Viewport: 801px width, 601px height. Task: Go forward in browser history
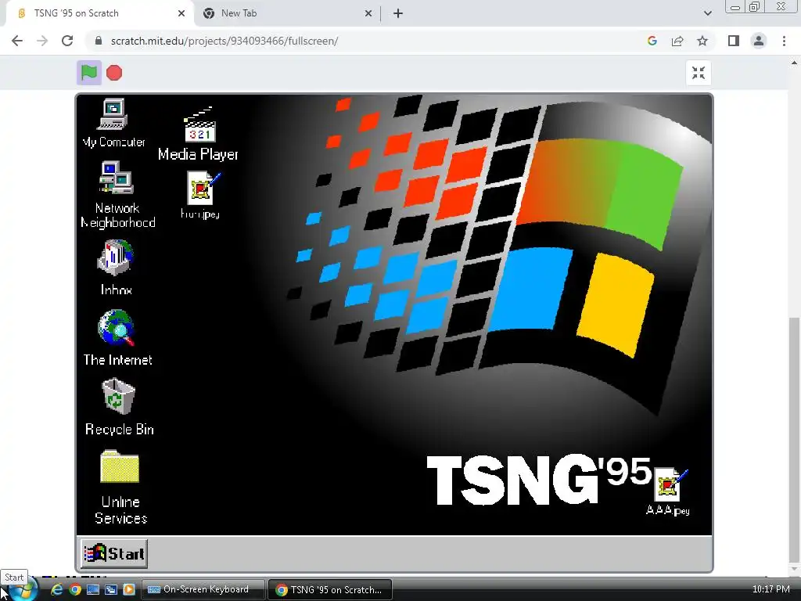[x=42, y=41]
